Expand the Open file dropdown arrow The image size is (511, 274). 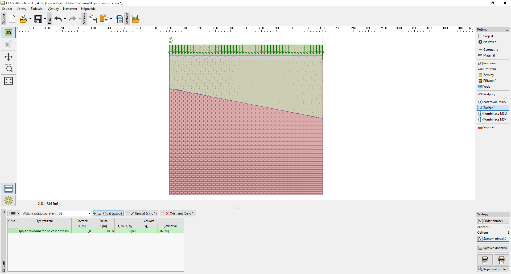click(30, 19)
